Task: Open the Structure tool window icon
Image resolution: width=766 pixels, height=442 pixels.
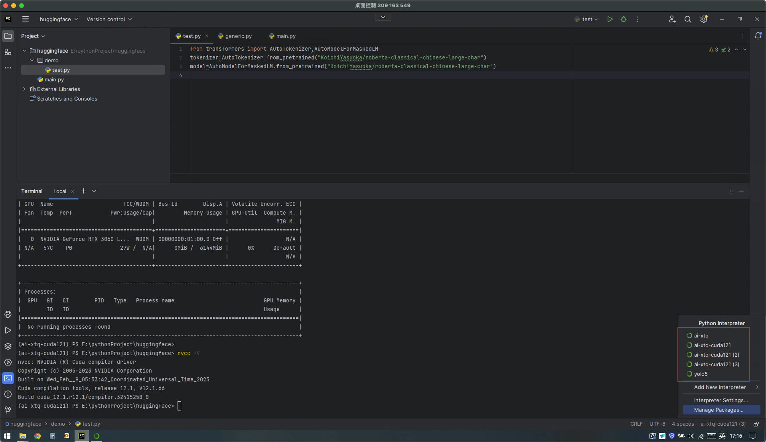Action: (8, 52)
